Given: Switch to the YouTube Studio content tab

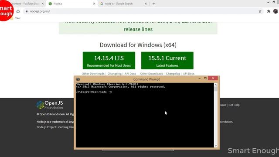Looking at the screenshot, I should coord(27,3).
